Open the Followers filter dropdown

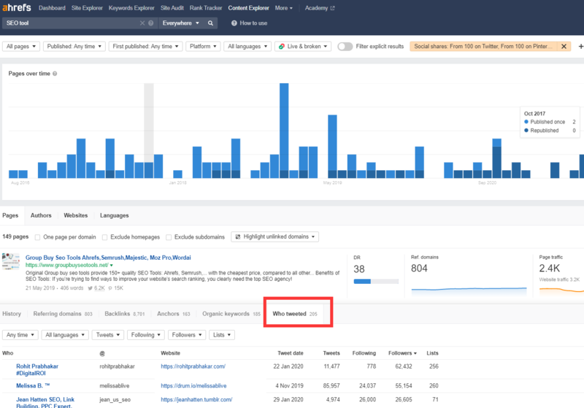point(187,335)
